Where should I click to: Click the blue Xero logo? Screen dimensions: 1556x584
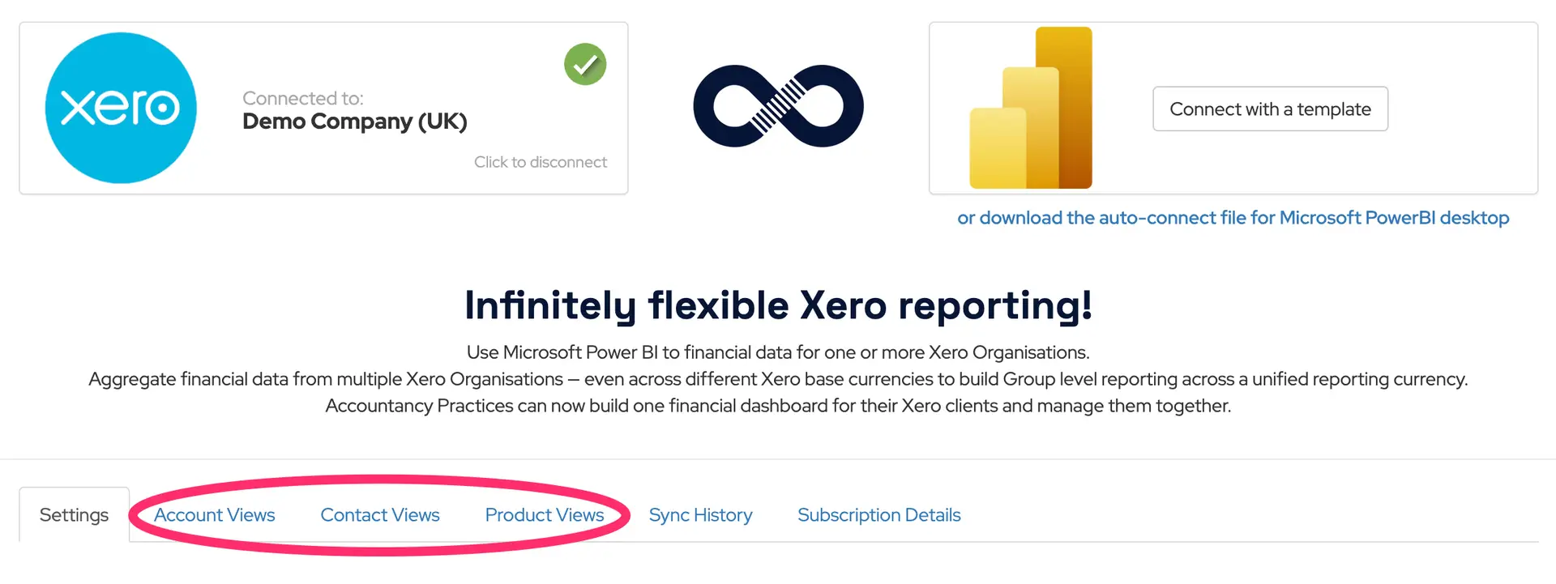click(121, 108)
